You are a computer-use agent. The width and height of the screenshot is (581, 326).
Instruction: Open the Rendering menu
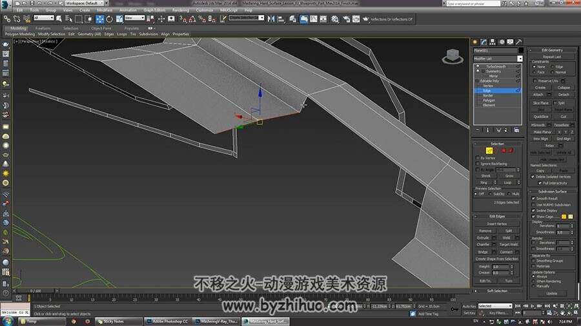point(181,10)
